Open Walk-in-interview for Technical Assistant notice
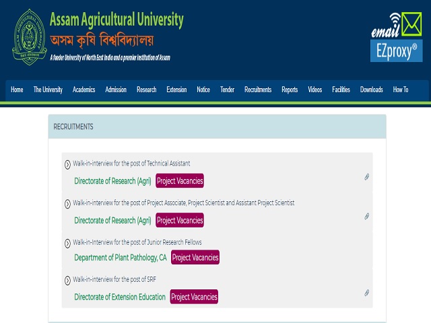This screenshot has height=323, width=431. tap(131, 164)
